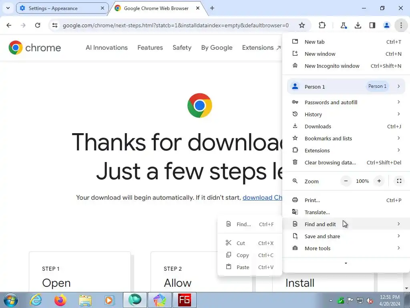
Task: Increase zoom with the plus button
Action: (x=379, y=181)
